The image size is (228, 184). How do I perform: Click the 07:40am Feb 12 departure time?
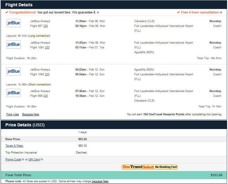90,91
